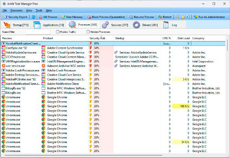Open the File menu
Viewport: 230px width, 158px height.
pos(5,11)
